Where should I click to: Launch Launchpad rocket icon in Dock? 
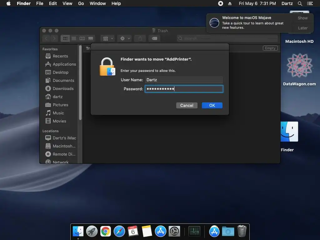coord(92,231)
